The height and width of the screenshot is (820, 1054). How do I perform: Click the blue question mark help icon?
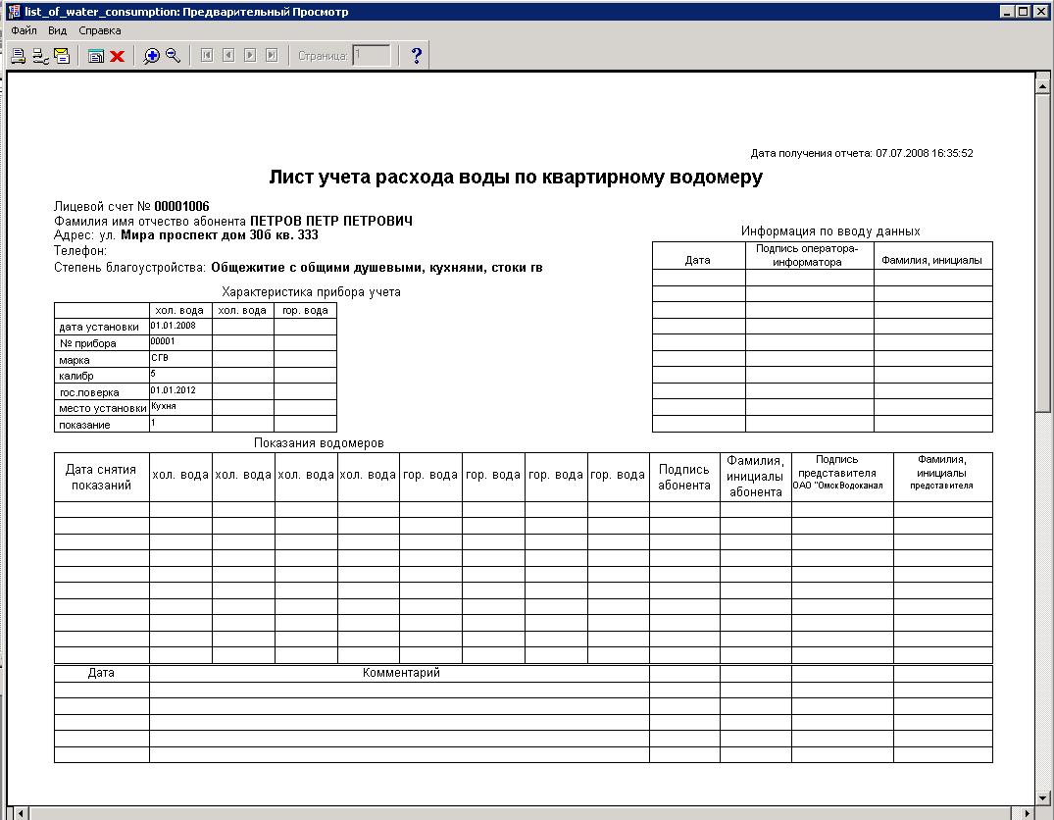(416, 56)
